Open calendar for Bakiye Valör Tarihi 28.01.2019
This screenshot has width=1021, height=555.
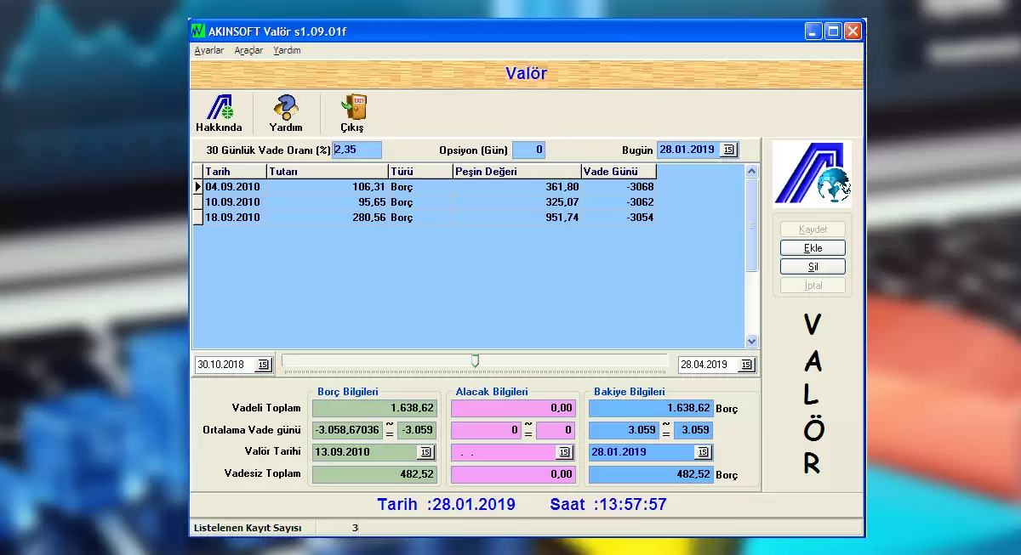[702, 452]
